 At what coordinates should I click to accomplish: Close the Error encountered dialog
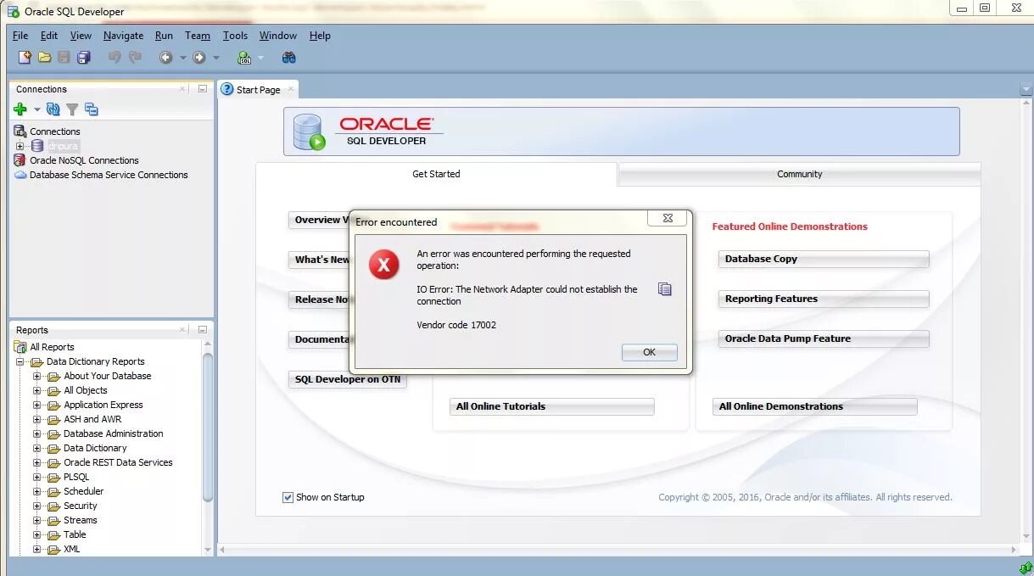tap(668, 219)
